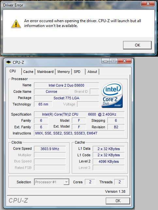The image size is (158, 210).
Task: Switch to the Cache tab
Action: pyautogui.click(x=28, y=72)
